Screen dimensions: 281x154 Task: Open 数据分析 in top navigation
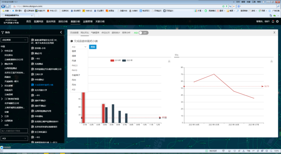click(x=75, y=21)
